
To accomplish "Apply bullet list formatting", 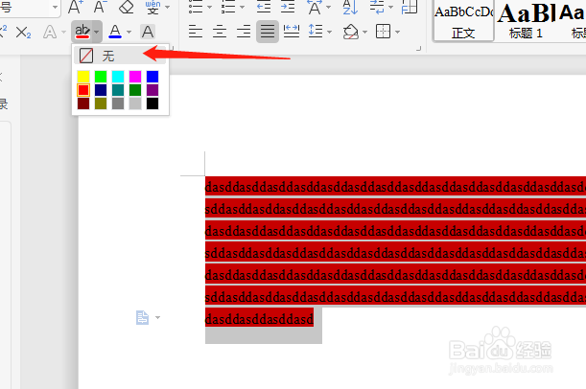I will [x=196, y=7].
